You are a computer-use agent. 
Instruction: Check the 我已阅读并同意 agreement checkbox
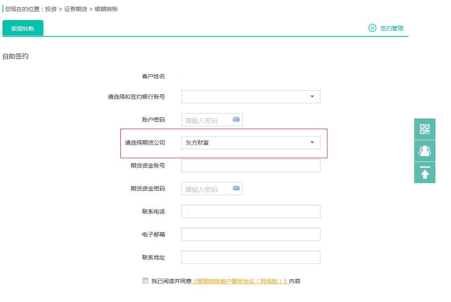(x=146, y=280)
